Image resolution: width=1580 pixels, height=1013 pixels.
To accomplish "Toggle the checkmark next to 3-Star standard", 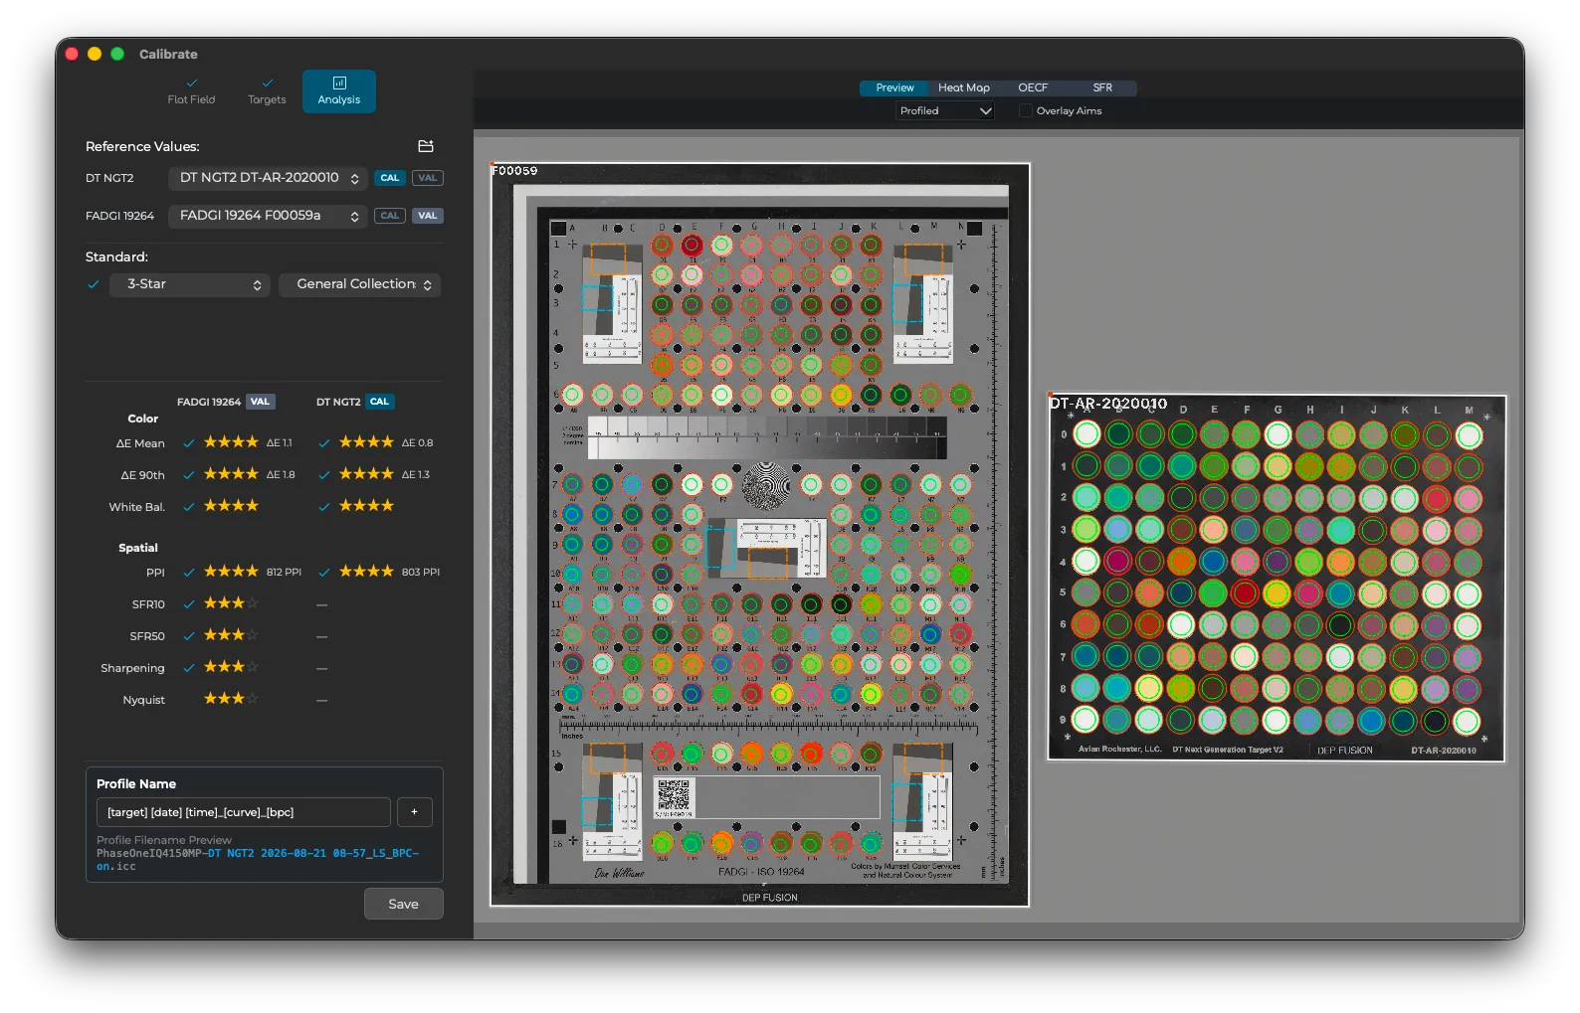I will 94,284.
